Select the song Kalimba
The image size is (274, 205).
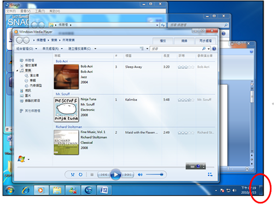click(x=131, y=99)
